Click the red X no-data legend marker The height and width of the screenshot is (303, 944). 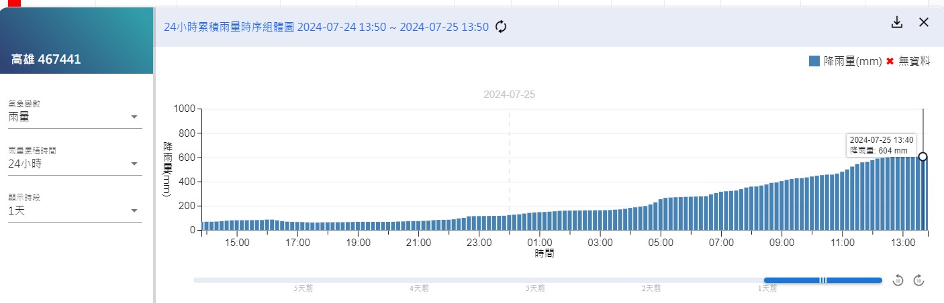pyautogui.click(x=890, y=61)
